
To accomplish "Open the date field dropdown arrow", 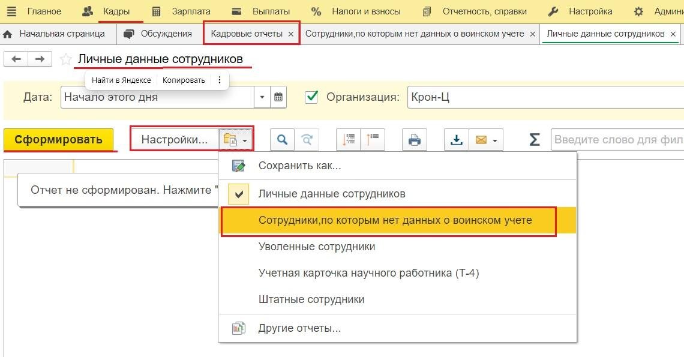I will [263, 97].
